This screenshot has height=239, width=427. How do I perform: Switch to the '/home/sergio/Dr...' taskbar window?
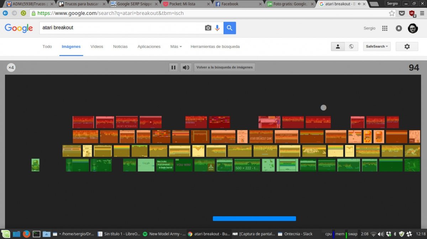tap(73, 234)
